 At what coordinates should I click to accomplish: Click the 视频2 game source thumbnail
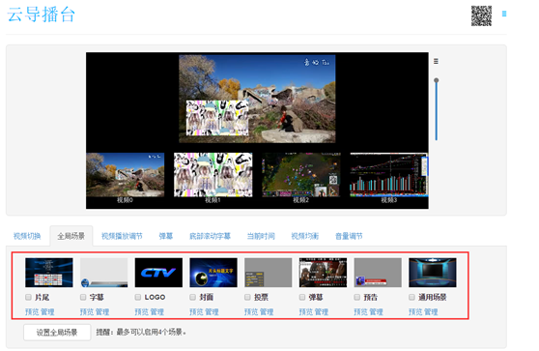tap(301, 175)
